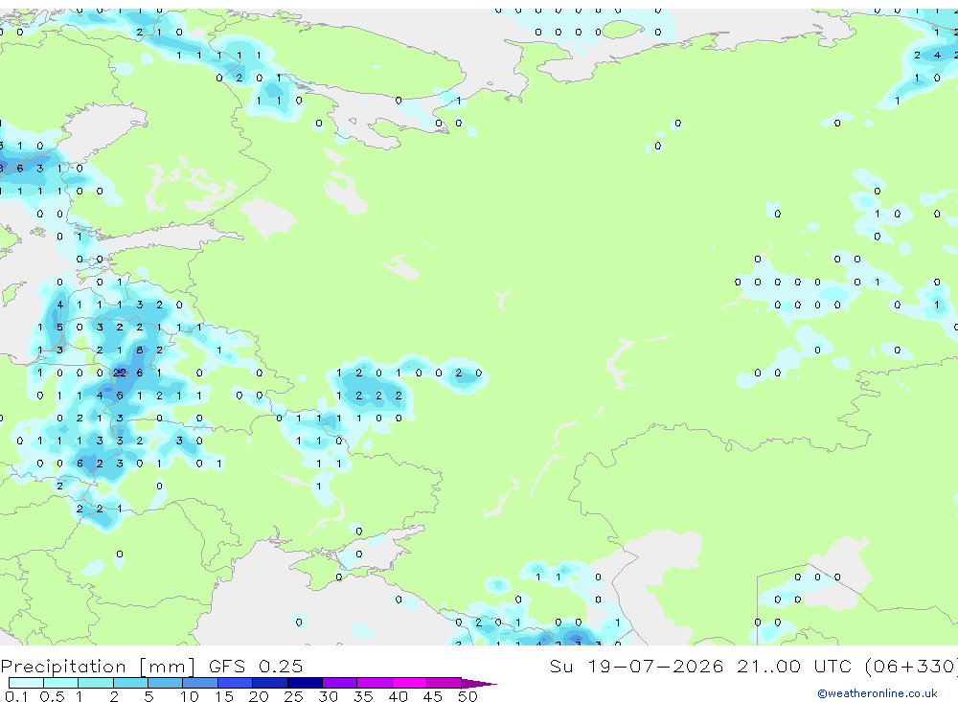Select the 2–5 mm legend color swatch
958x702 pixels.
pyautogui.click(x=130, y=683)
